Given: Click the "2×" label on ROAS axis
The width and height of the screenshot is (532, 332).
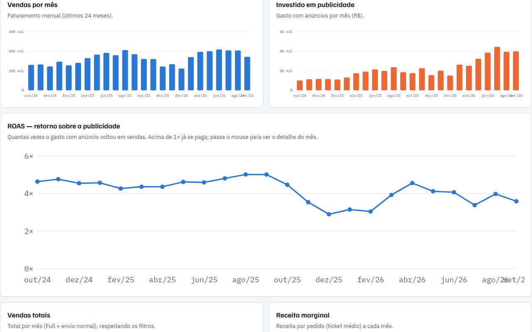Looking at the screenshot, I should click(x=29, y=231).
